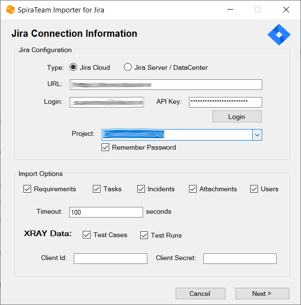
Task: Toggle the Remember Password checkbox
Action: [x=105, y=148]
